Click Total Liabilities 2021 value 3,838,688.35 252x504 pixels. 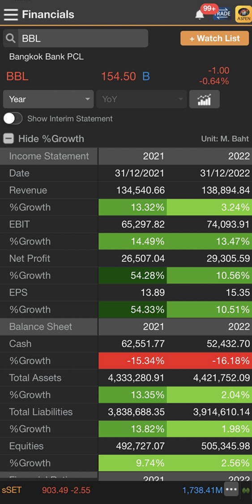pyautogui.click(x=137, y=412)
